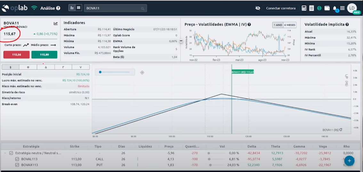This screenshot has width=363, height=172.
Task: Select the Δ delta tab
Action: (45, 67)
